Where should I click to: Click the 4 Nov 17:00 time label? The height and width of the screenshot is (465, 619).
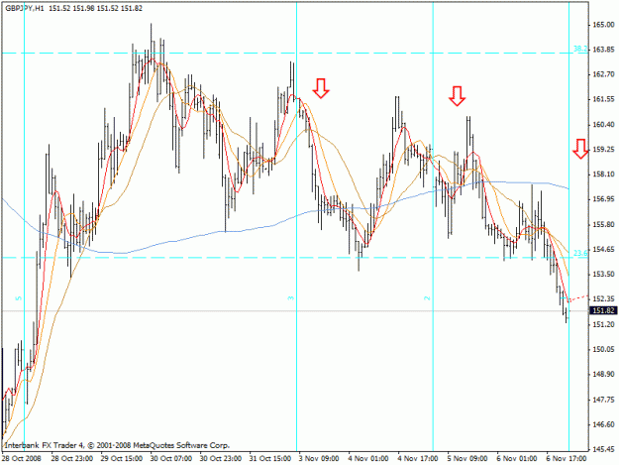418,459
